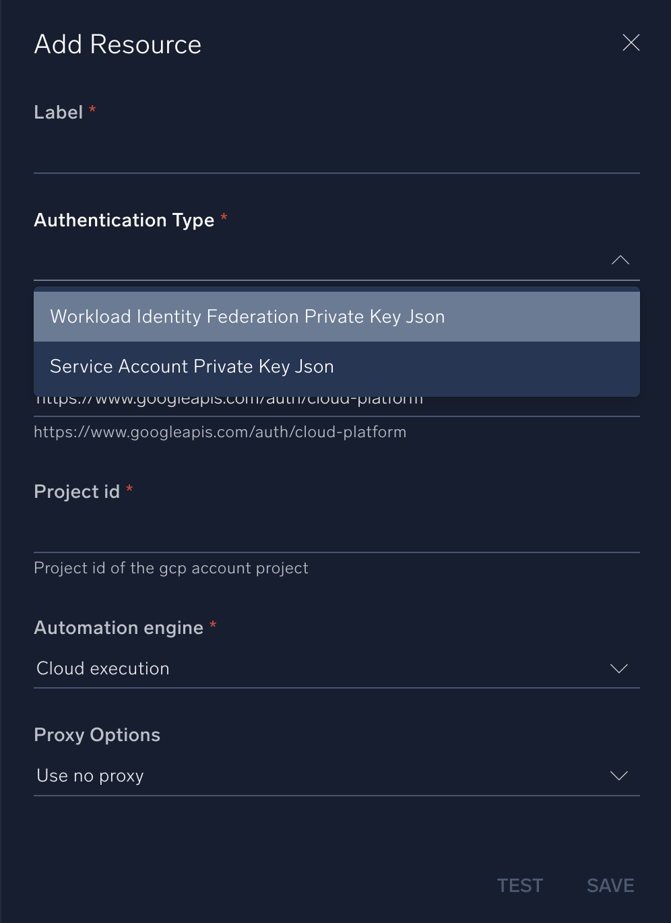Image resolution: width=671 pixels, height=923 pixels.
Task: Click the chevron beside Use no proxy
Action: [619, 775]
